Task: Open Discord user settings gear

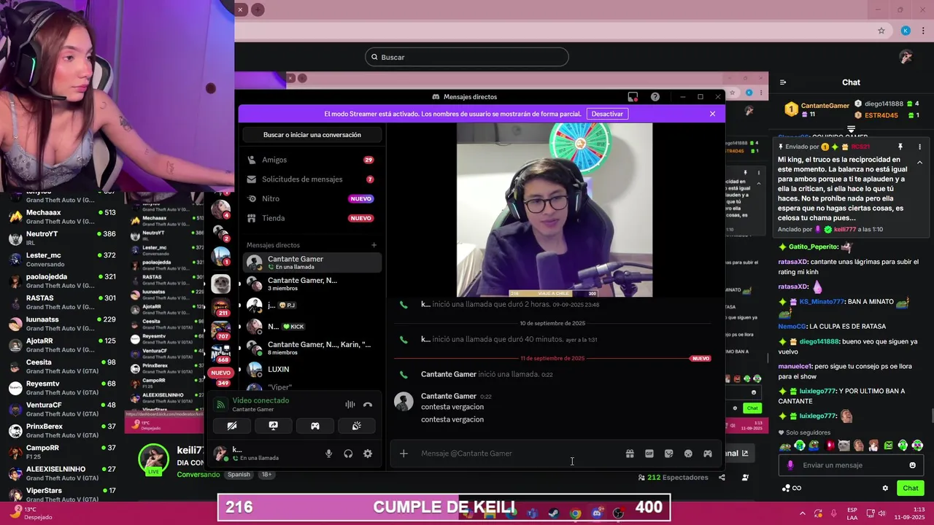Action: click(x=368, y=454)
